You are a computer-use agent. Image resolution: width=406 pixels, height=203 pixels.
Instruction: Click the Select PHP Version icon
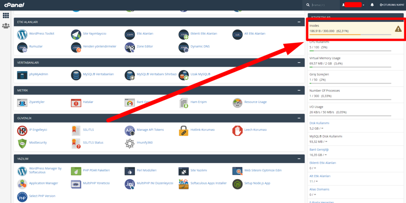coord(22,197)
